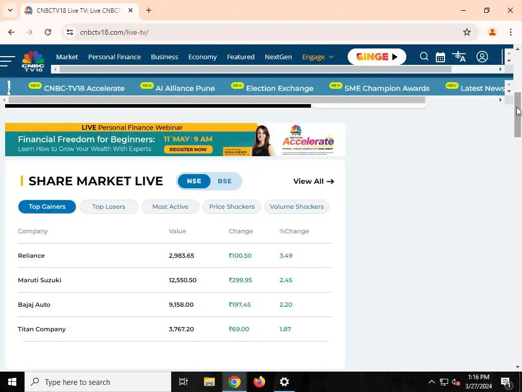Open Windows Start menu
The width and height of the screenshot is (522, 392).
pos(12,382)
